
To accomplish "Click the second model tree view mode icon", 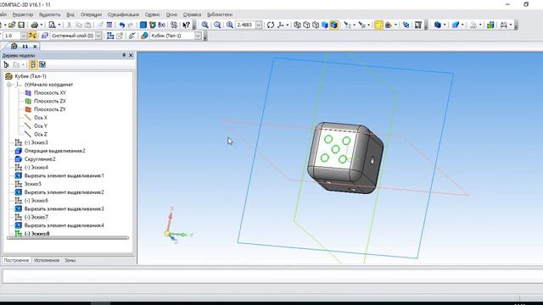I will (42, 64).
